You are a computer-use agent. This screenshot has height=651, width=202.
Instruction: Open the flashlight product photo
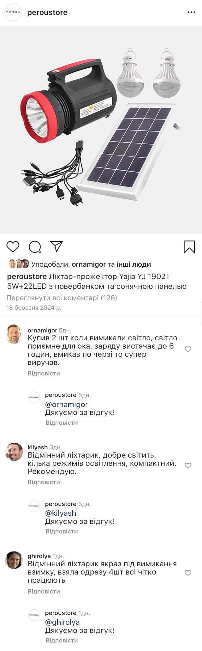[x=101, y=130]
